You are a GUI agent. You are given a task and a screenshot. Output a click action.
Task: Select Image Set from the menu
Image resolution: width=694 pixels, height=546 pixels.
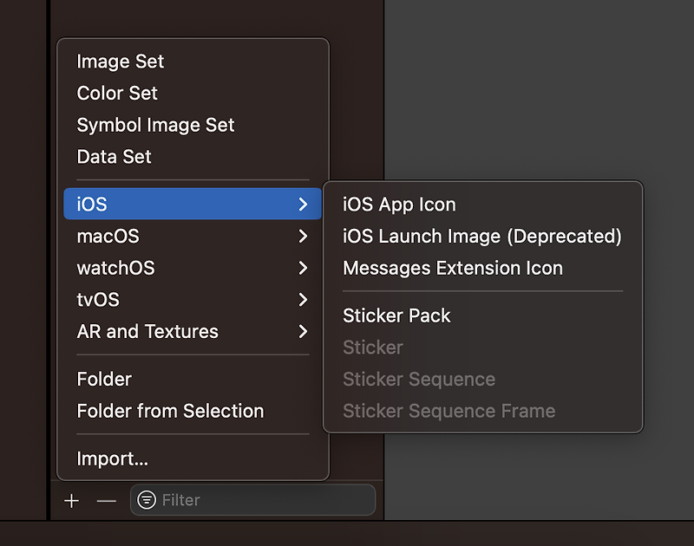121,62
